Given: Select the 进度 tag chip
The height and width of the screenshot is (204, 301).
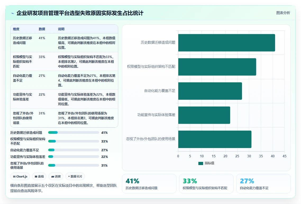Looking at the screenshot, I should point(56,176).
